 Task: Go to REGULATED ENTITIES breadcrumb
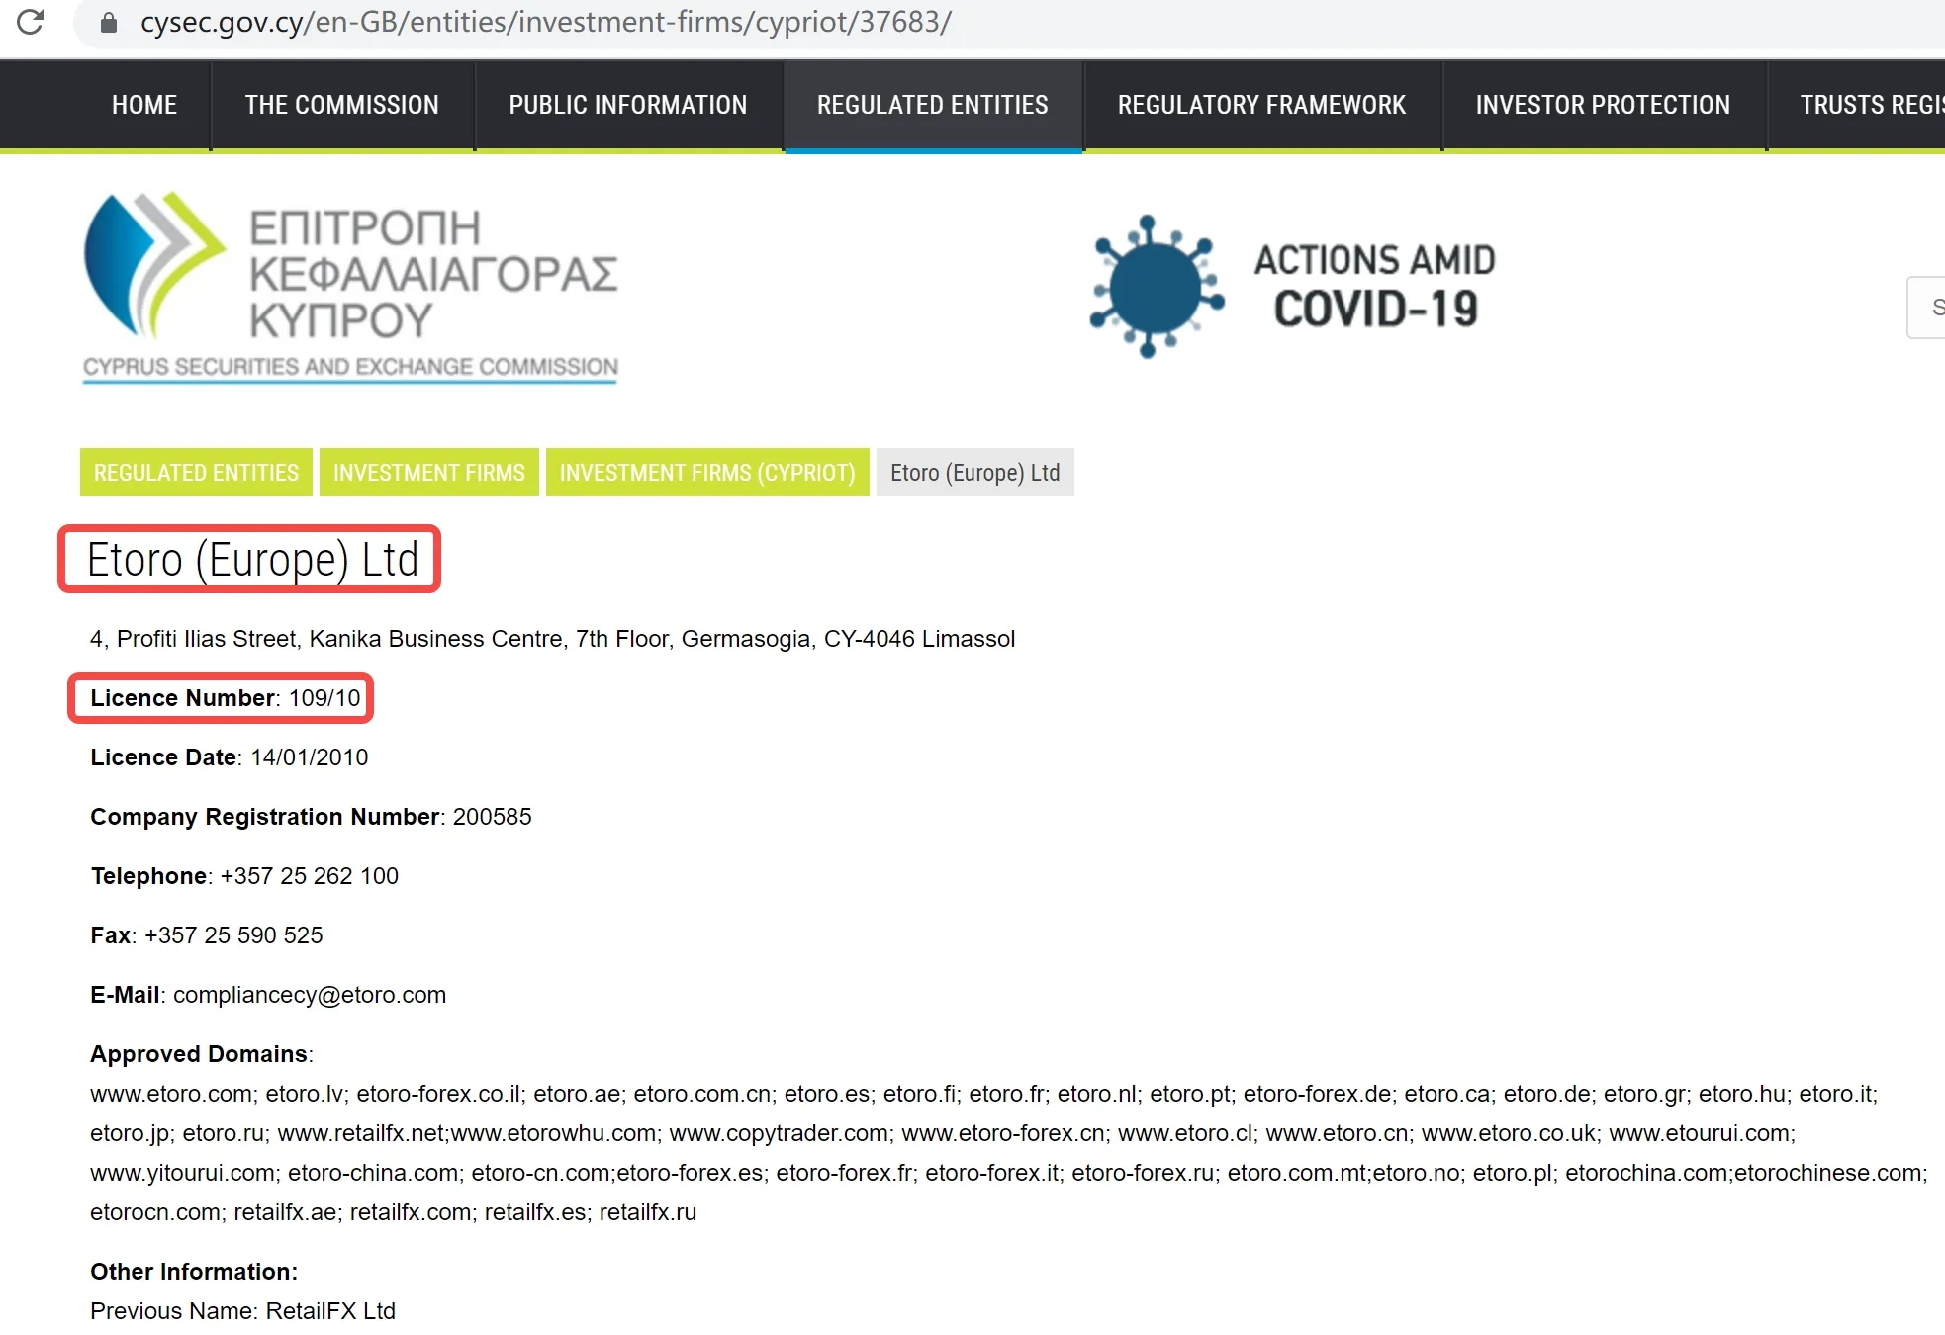[196, 473]
